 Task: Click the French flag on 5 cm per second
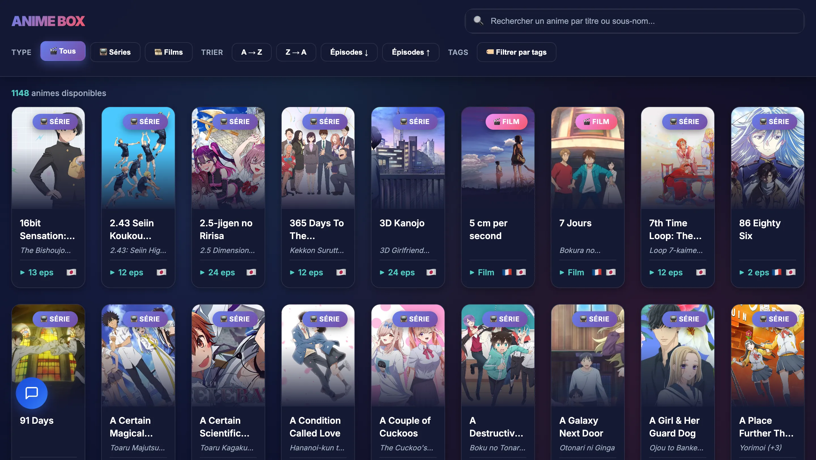pyautogui.click(x=507, y=272)
